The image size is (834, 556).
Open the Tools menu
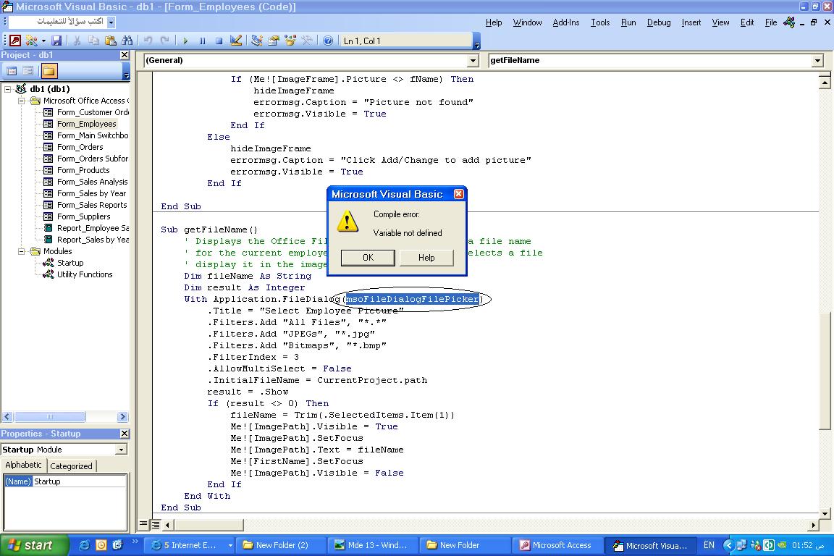tap(600, 22)
